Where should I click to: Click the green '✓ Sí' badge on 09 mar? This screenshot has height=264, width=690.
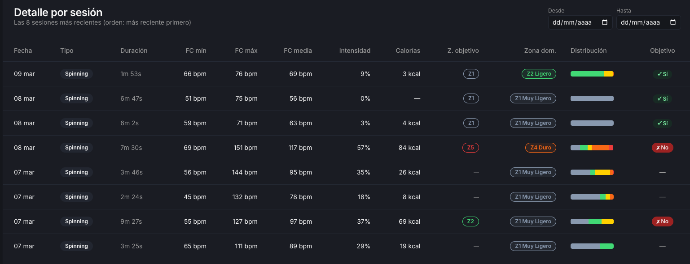[x=662, y=74]
